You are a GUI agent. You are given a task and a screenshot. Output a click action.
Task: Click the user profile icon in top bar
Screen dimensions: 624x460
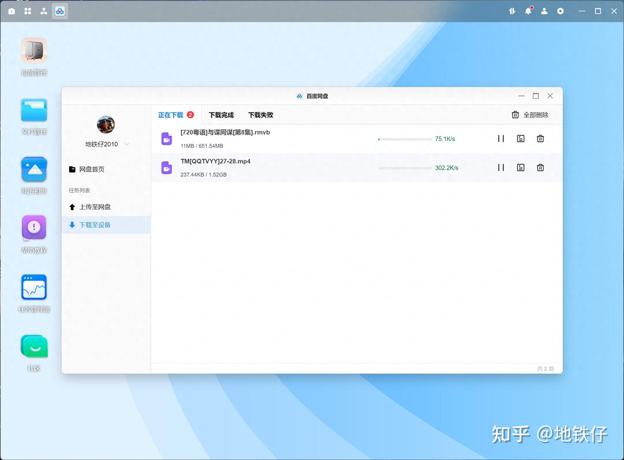544,11
